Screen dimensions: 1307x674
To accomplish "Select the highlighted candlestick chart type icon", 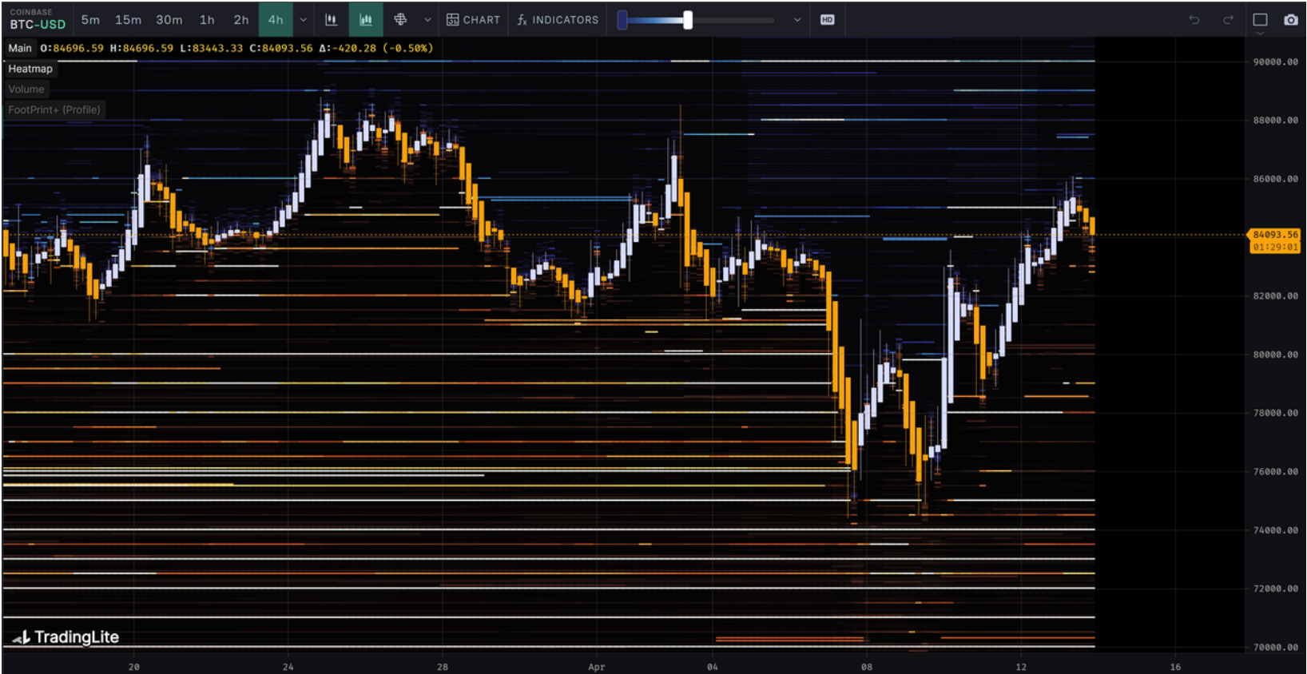I will click(366, 20).
